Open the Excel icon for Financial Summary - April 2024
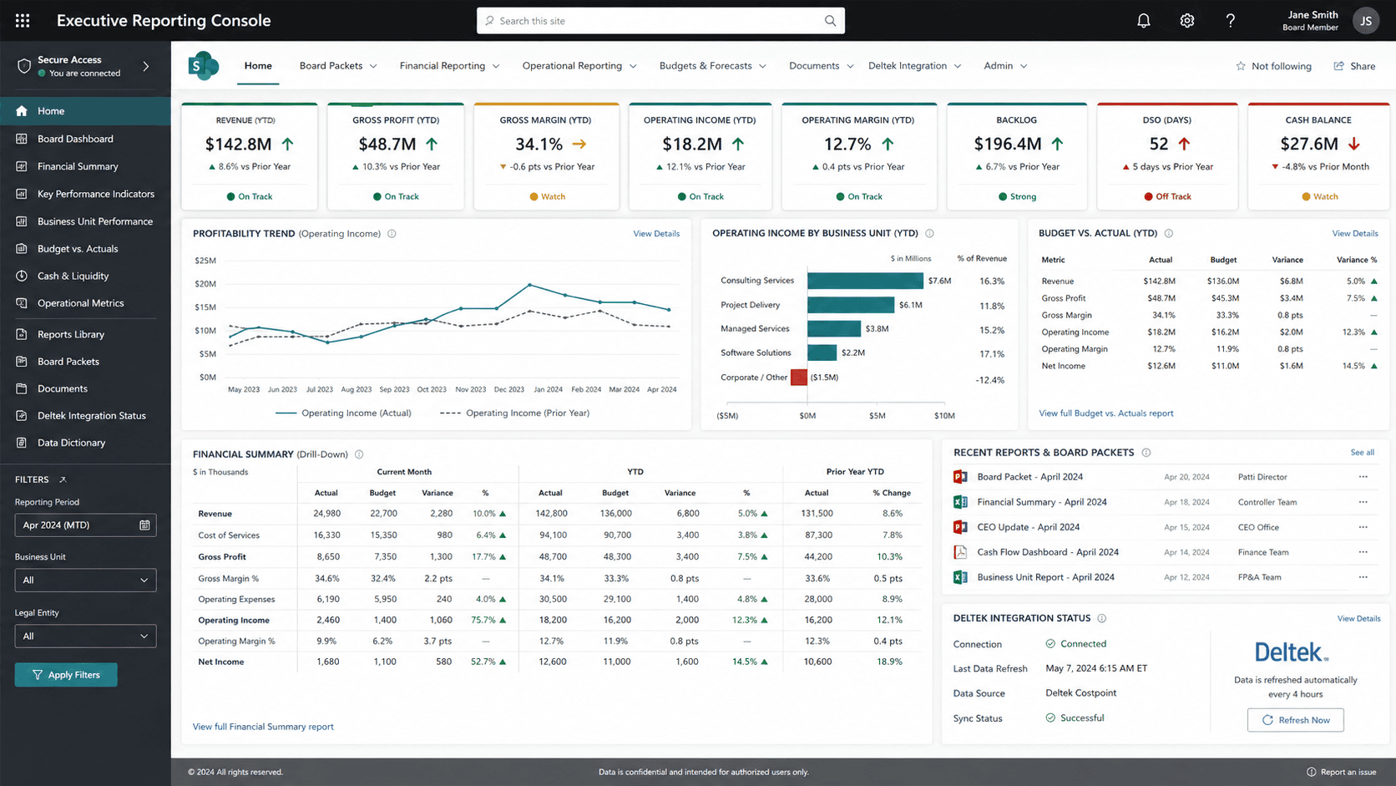Image resolution: width=1396 pixels, height=786 pixels. 960,502
